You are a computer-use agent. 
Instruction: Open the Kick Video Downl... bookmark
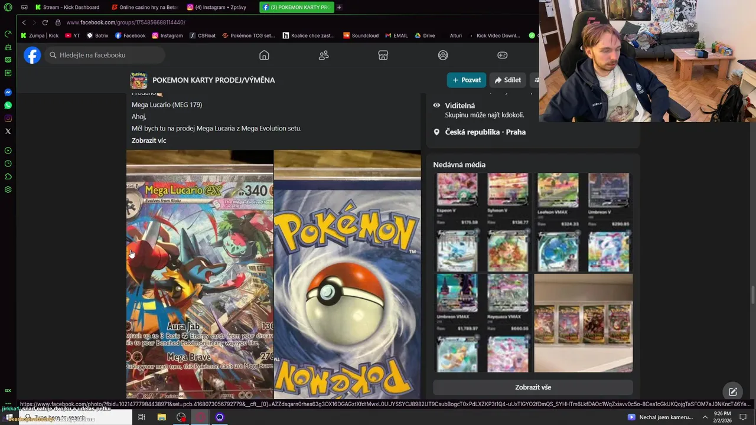494,35
